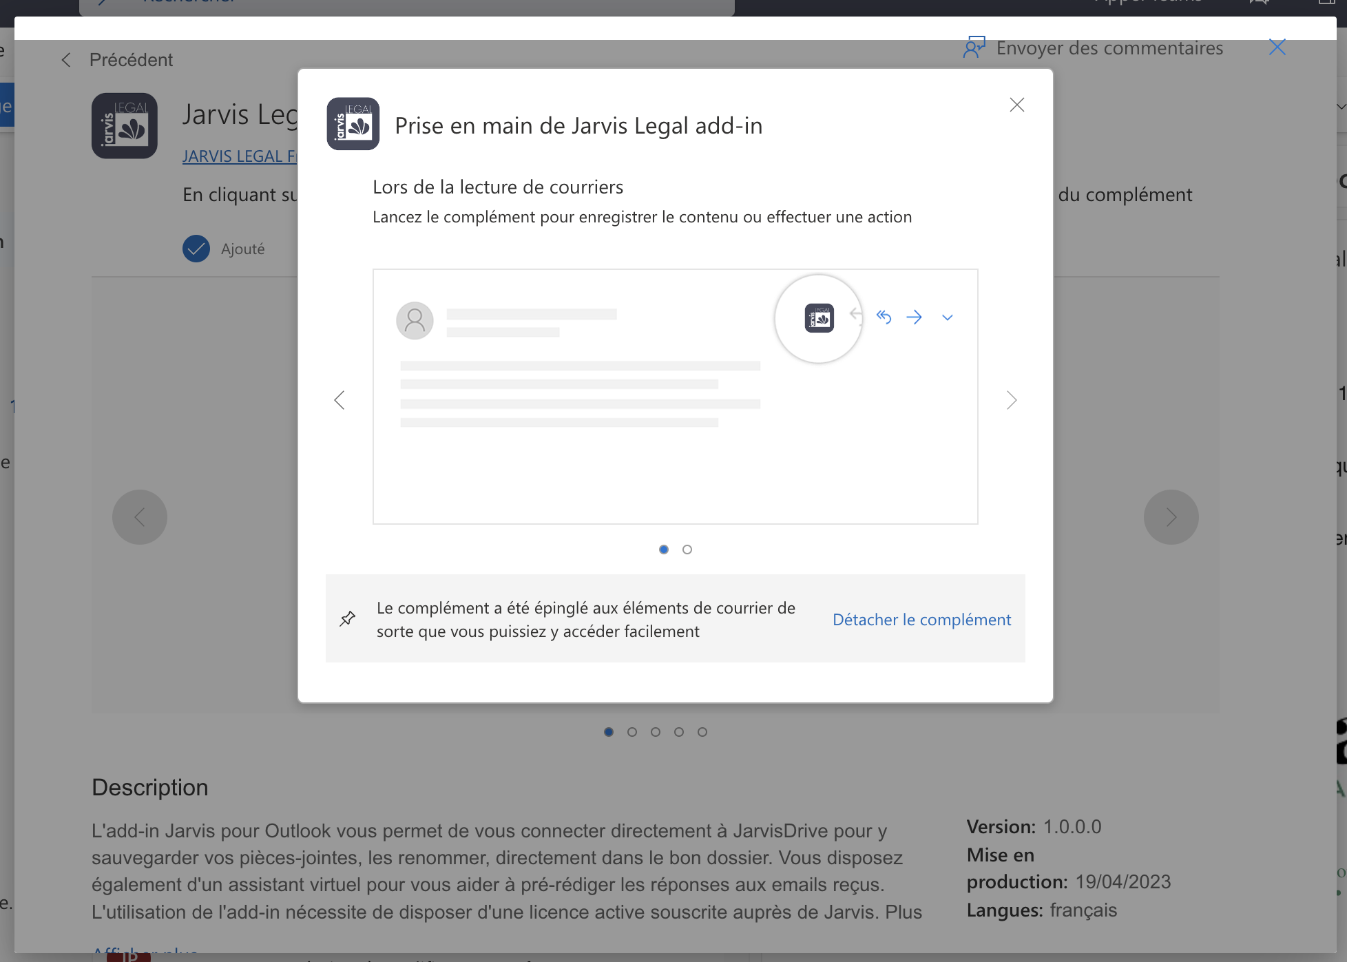The width and height of the screenshot is (1347, 962).
Task: Open the JARVIS LEGAL publisher link
Action: click(x=239, y=156)
